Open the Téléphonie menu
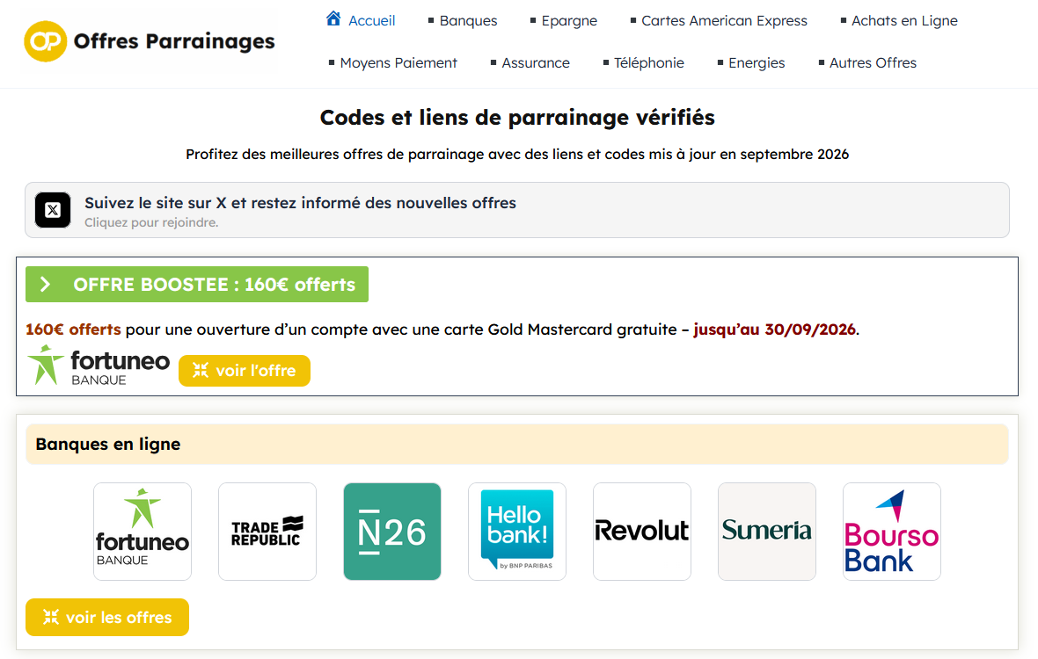 [x=649, y=62]
